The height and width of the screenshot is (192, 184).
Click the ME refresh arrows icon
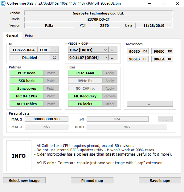coord(54,57)
